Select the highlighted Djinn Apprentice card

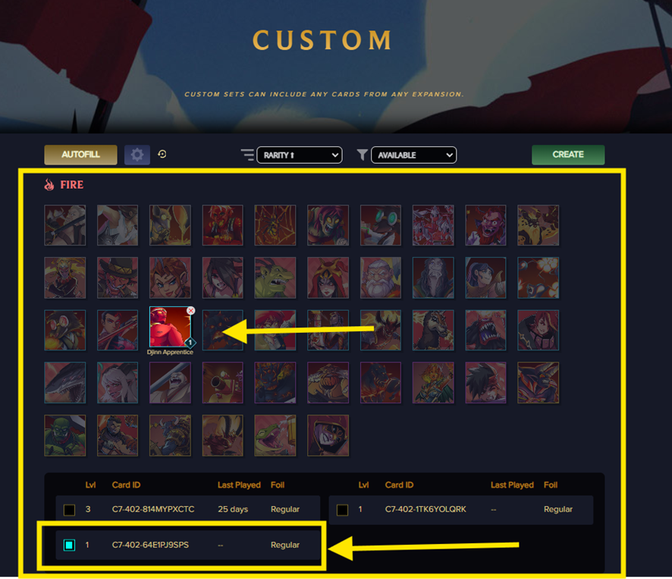170,327
